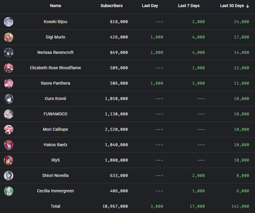Screen dimensions: 255x213
Task: Click Cecilia Immergreen's avatar thumbnail
Action: point(9,191)
